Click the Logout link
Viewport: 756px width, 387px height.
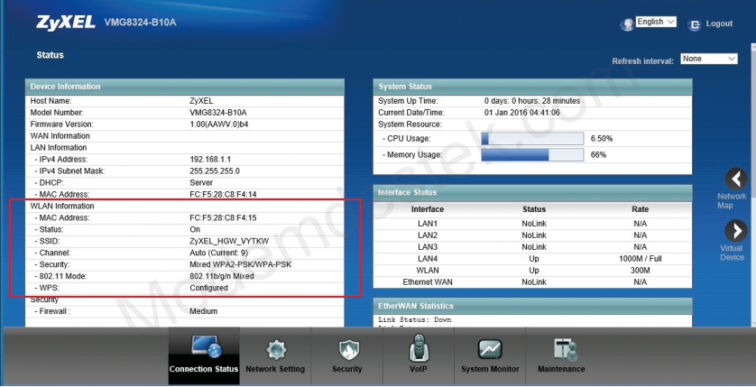tap(719, 24)
